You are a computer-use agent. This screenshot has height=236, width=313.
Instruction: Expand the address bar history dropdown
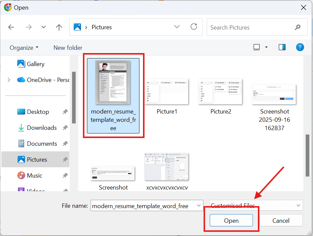[177, 27]
